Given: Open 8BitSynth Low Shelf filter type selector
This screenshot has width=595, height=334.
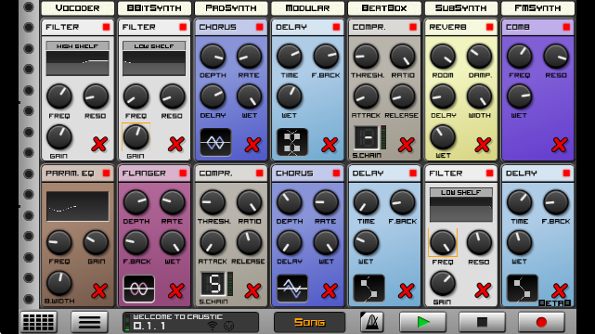Looking at the screenshot, I should click(x=154, y=45).
